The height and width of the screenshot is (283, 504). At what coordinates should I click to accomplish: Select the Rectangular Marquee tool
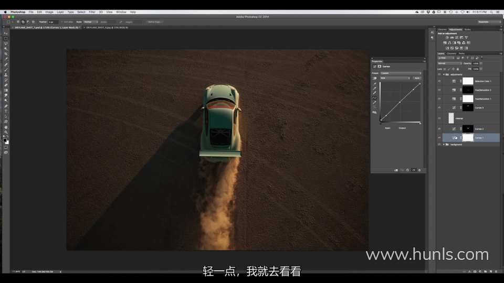(6, 39)
